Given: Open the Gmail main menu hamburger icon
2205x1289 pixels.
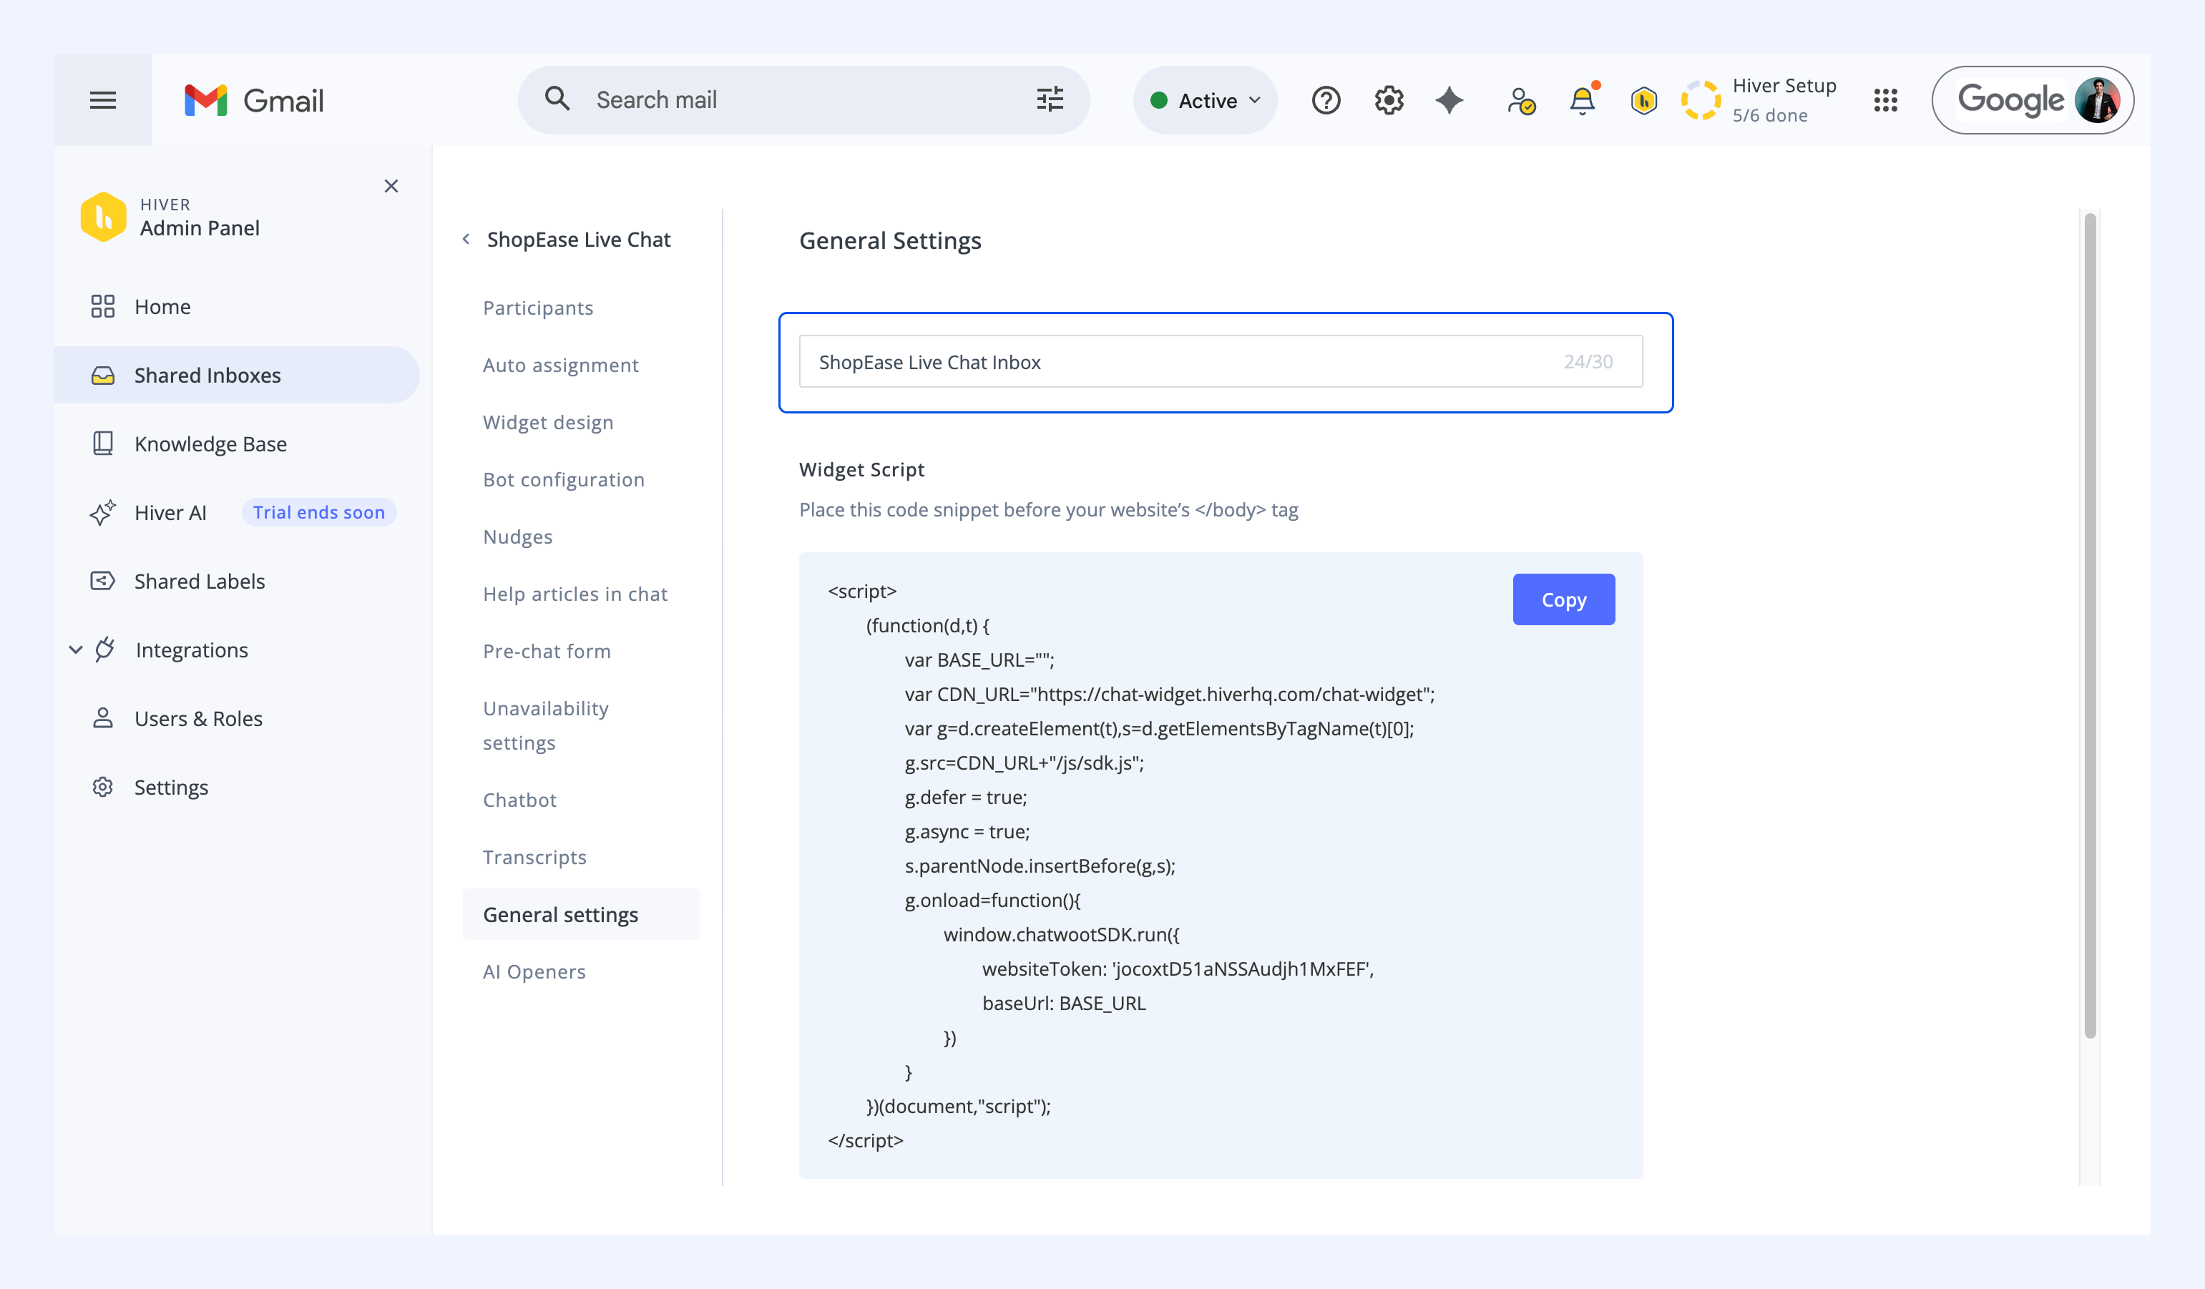Looking at the screenshot, I should (102, 99).
